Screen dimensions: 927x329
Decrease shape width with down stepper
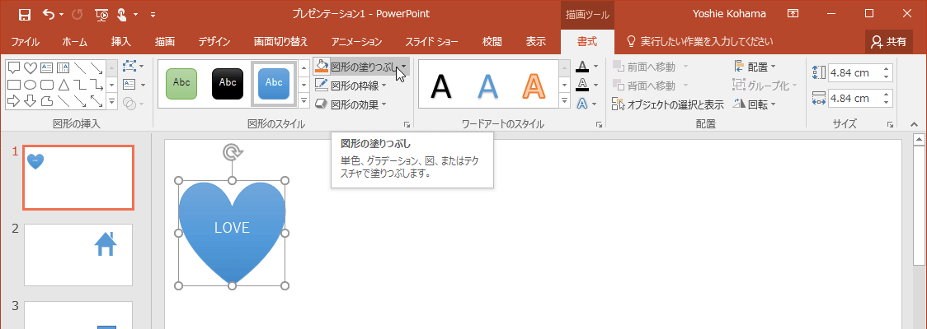887,103
